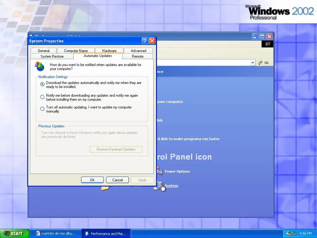Screen dimensions: 317x238
Task: Open the Start menu
Action: (15, 233)
